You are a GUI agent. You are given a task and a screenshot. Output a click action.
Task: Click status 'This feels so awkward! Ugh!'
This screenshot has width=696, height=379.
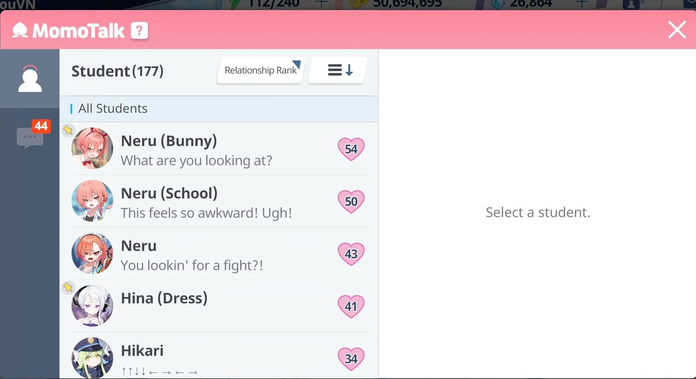point(207,212)
